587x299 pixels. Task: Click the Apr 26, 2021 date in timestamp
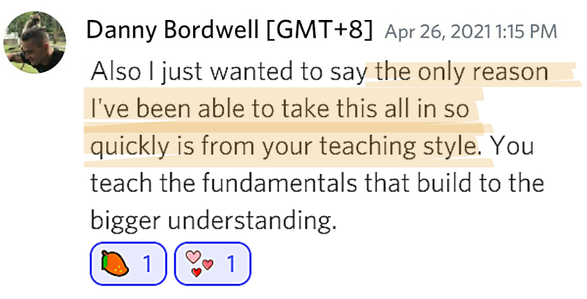coord(437,32)
